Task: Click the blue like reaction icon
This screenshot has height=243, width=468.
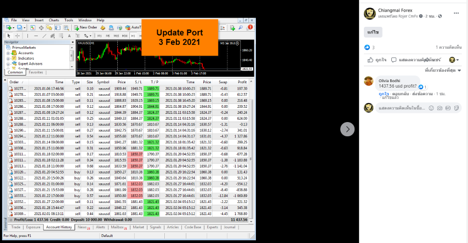Action: [x=367, y=48]
